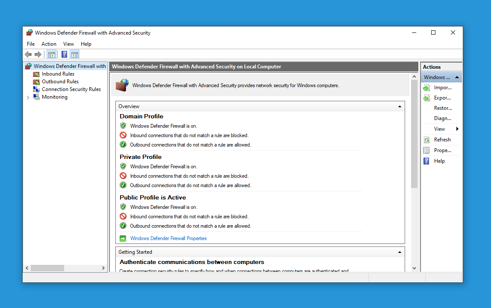Open Help via the toolbar question-mark icon
Screen dimensions: 491x308
pos(64,54)
